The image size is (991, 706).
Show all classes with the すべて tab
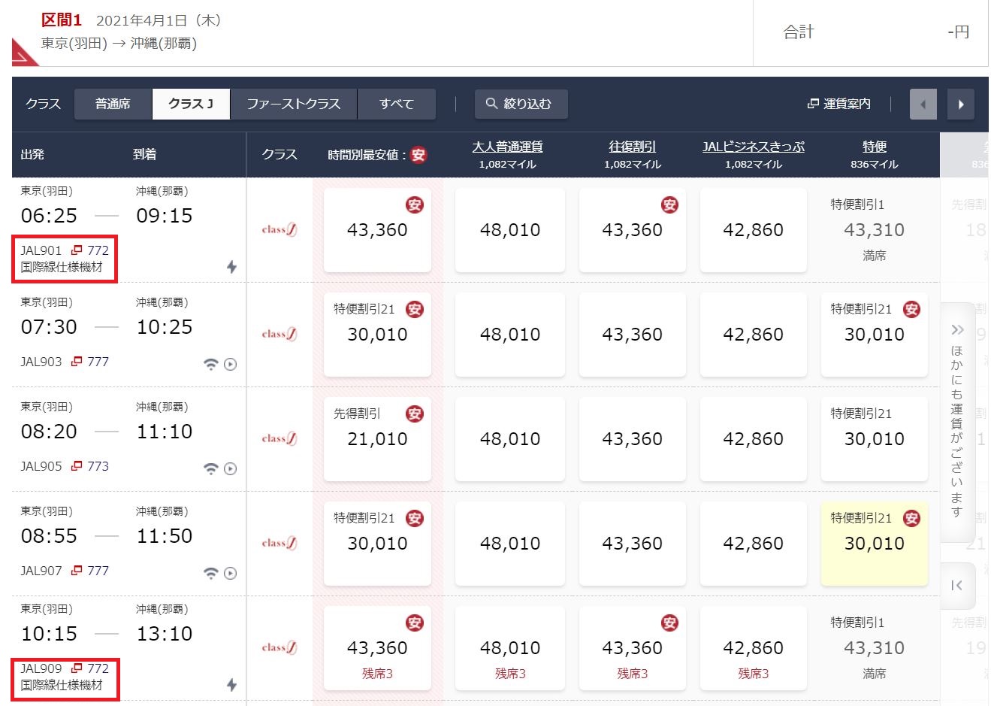pos(397,104)
